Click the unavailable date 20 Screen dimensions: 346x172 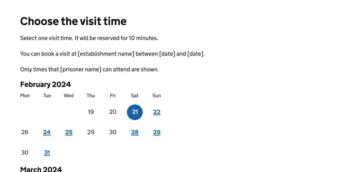[x=113, y=112]
